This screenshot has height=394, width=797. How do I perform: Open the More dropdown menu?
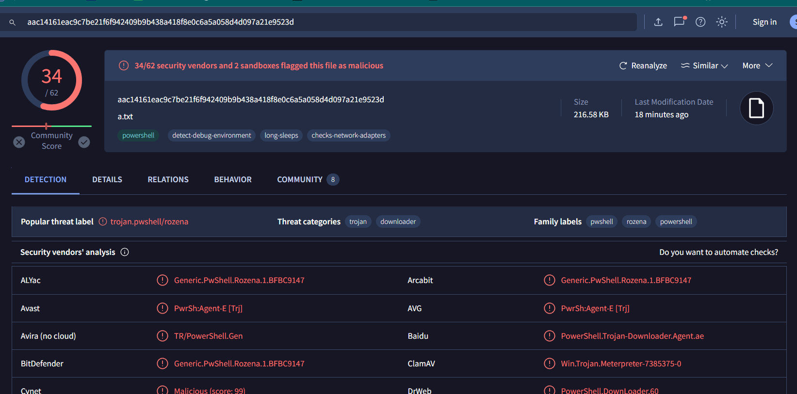click(x=757, y=65)
